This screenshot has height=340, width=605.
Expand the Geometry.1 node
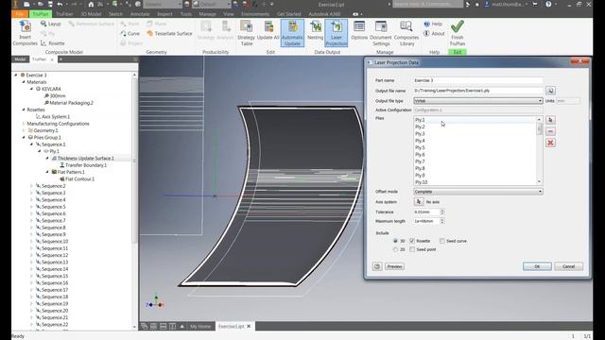pos(24,130)
